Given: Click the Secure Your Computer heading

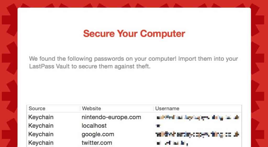Looking at the screenshot, I should [x=134, y=34].
